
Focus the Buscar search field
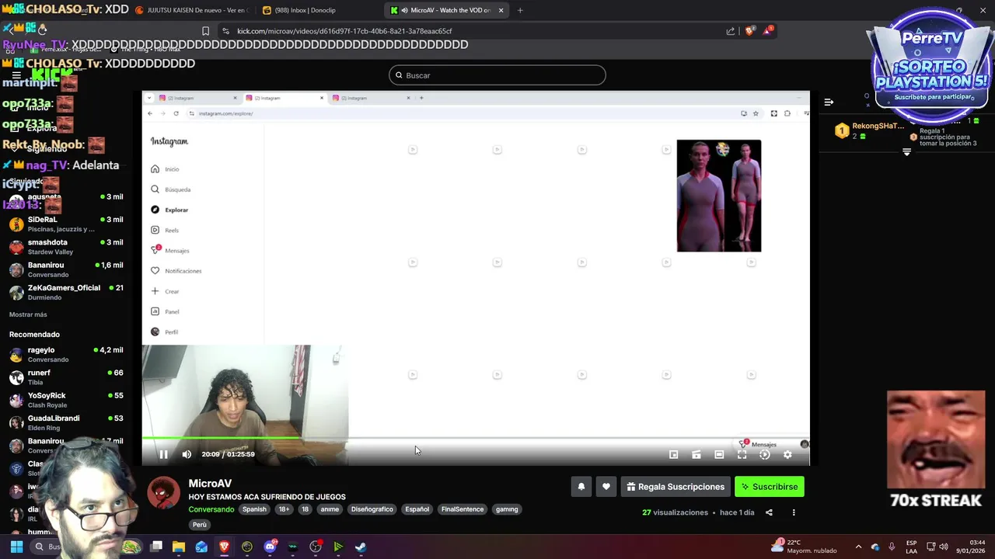tap(497, 75)
